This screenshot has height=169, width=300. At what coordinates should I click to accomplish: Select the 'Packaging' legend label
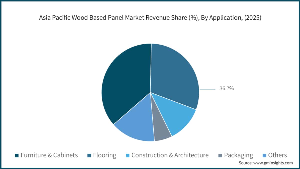[x=238, y=155]
